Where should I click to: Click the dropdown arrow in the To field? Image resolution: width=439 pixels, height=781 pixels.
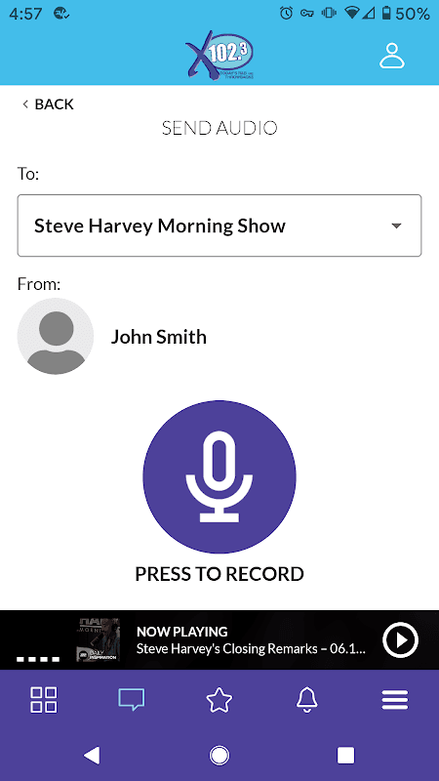pyautogui.click(x=396, y=226)
